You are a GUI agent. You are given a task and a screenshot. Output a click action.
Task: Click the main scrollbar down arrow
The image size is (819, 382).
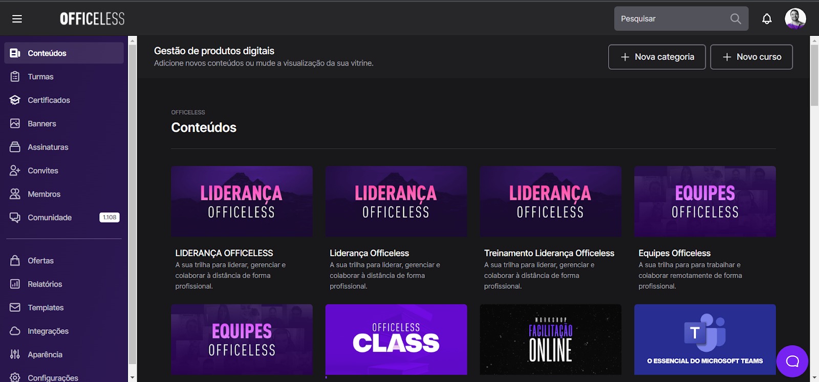[x=814, y=377]
